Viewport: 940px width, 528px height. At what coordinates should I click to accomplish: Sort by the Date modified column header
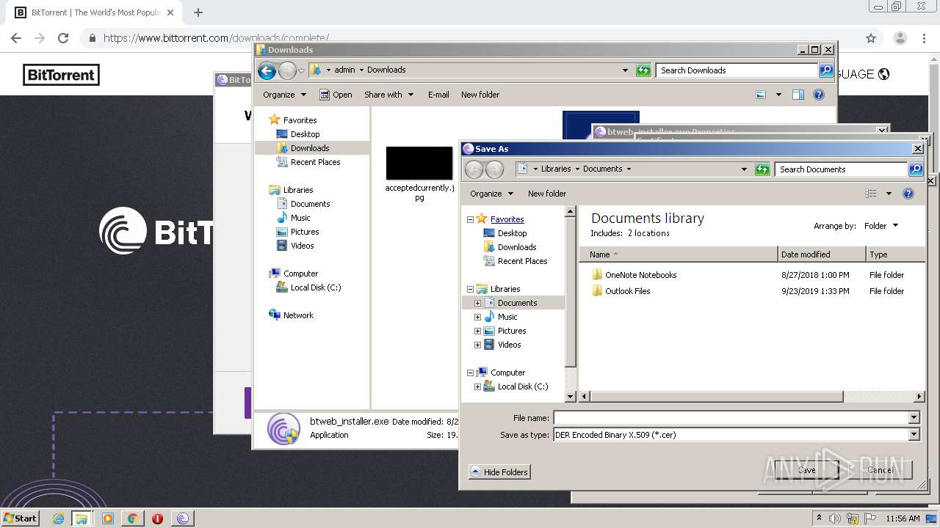tap(822, 254)
